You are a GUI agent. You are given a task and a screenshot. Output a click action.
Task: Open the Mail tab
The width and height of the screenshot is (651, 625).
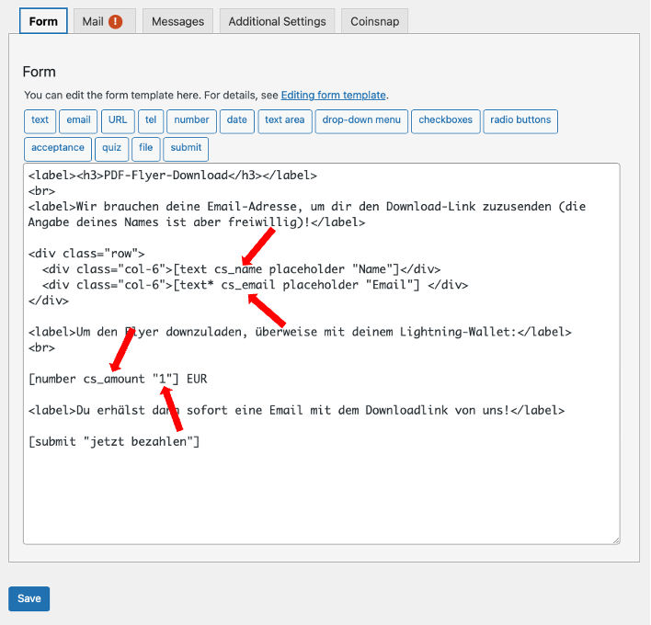coord(105,21)
